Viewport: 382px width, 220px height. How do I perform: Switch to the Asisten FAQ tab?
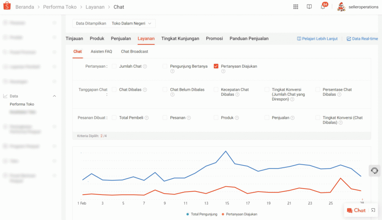pos(101,52)
